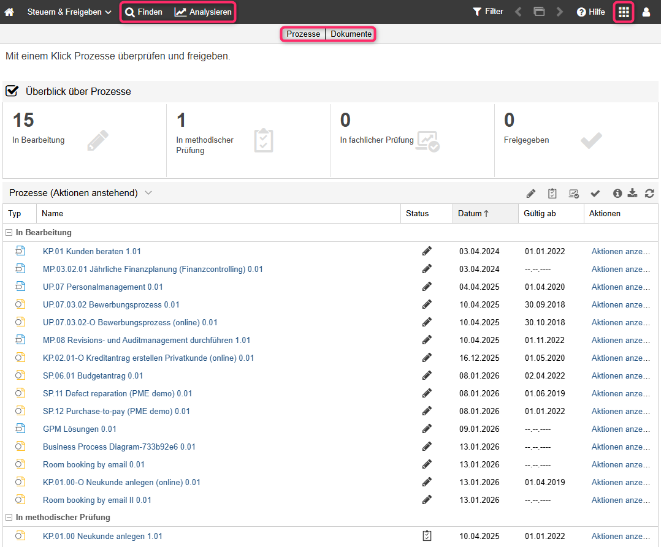Open the Analysieren menu item

pyautogui.click(x=204, y=12)
